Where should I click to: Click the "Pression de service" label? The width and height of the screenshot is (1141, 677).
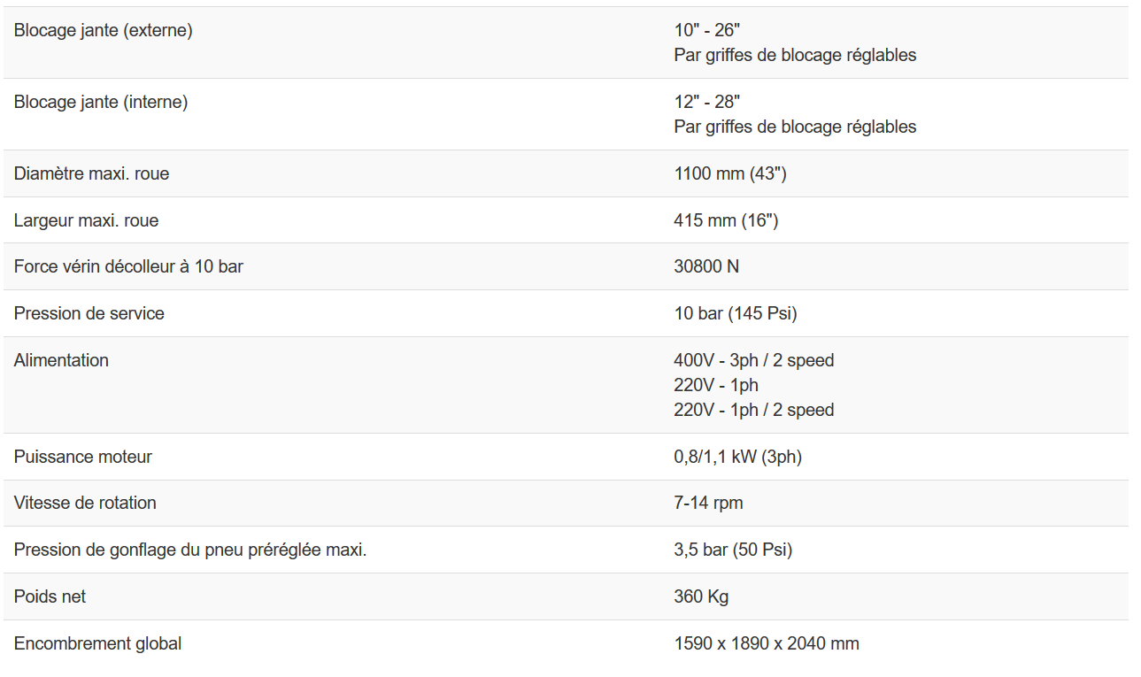click(x=89, y=314)
